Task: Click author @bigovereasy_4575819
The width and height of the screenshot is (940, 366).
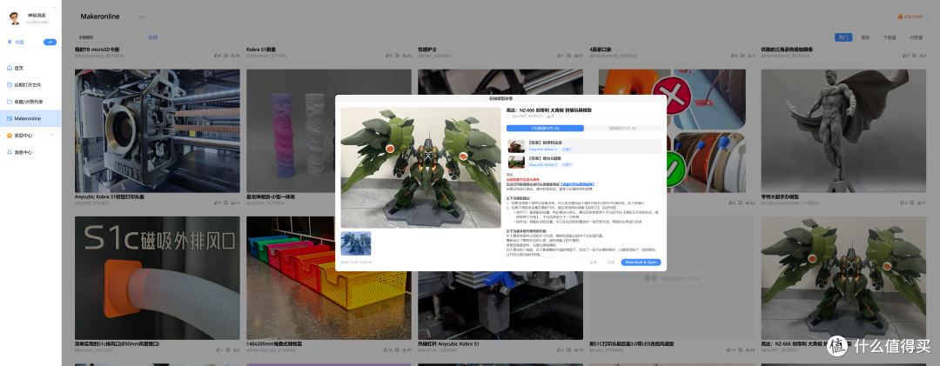Action: tap(99, 56)
